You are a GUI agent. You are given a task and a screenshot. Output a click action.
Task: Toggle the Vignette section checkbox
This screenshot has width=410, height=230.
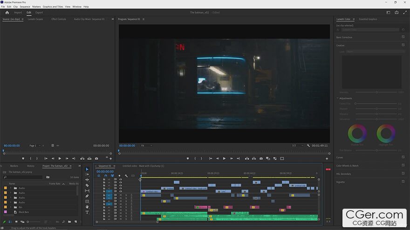click(403, 182)
